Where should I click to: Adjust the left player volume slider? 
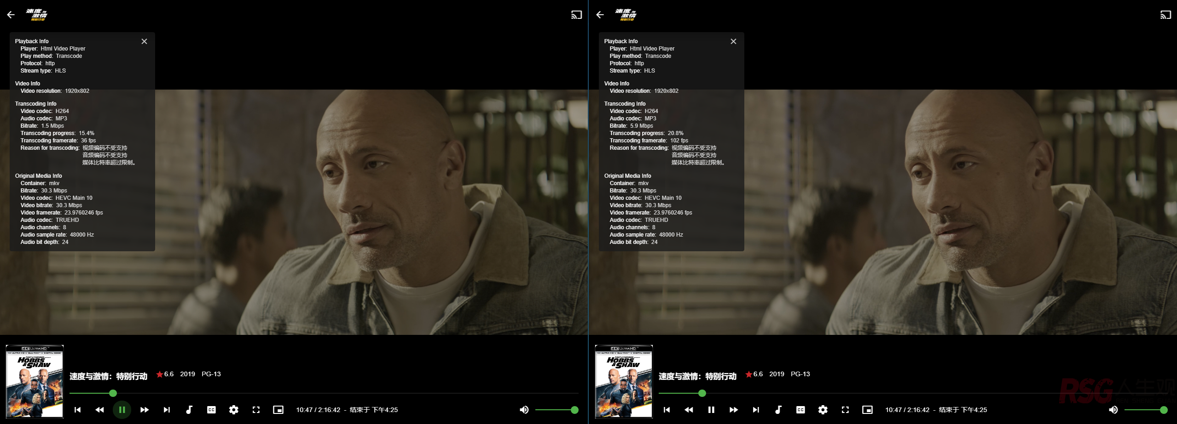pyautogui.click(x=555, y=410)
